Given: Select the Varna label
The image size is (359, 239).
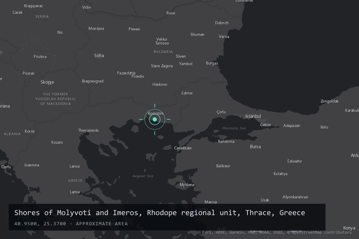Looking at the screenshot, I should point(224,37).
